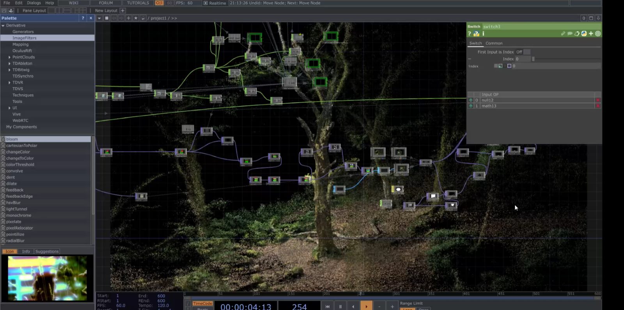This screenshot has height=310, width=624.
Task: Jump to timeline start
Action: coord(327,306)
